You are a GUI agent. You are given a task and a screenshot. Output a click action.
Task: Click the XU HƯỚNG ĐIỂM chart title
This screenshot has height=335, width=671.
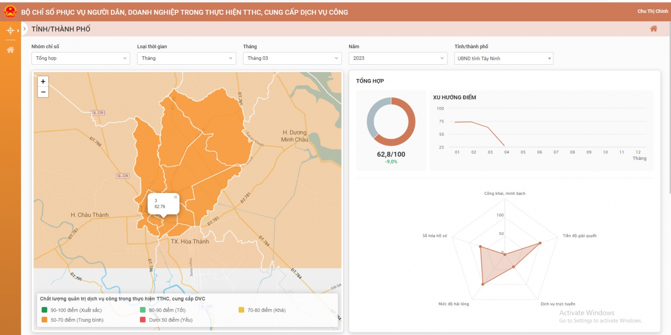454,97
